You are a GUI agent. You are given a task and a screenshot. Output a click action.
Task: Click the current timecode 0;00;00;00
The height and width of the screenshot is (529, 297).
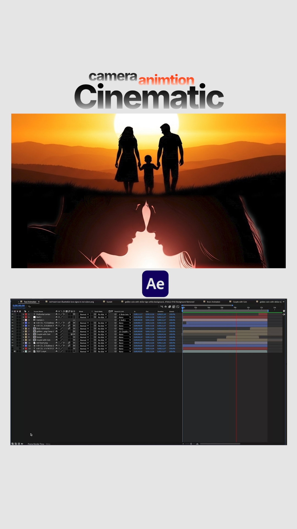19,306
